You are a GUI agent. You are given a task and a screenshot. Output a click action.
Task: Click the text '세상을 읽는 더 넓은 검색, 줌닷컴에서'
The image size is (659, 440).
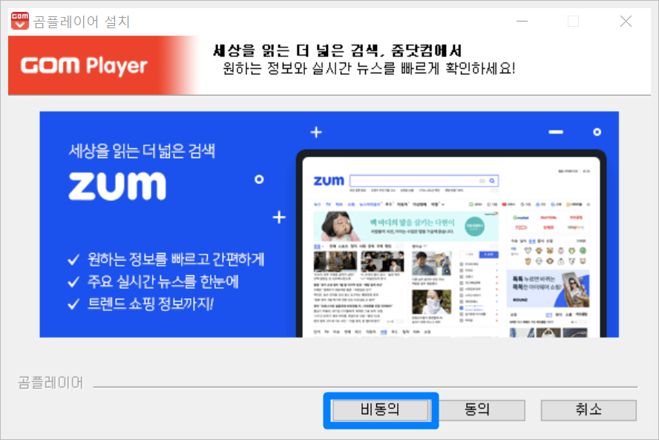click(x=337, y=51)
